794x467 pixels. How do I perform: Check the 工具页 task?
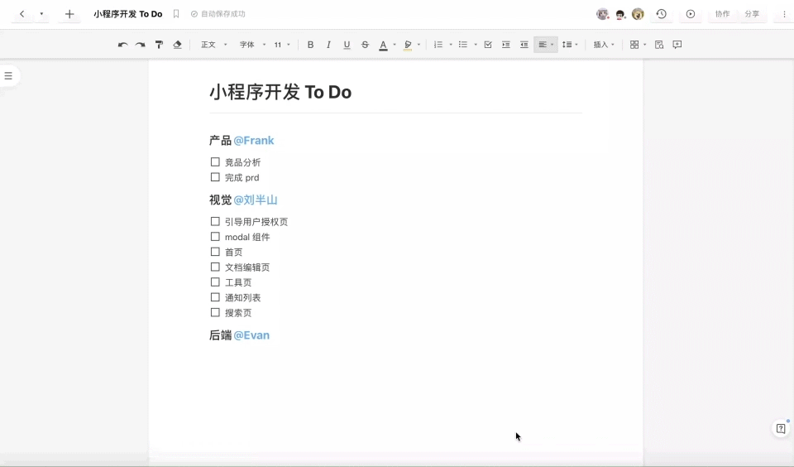click(215, 282)
